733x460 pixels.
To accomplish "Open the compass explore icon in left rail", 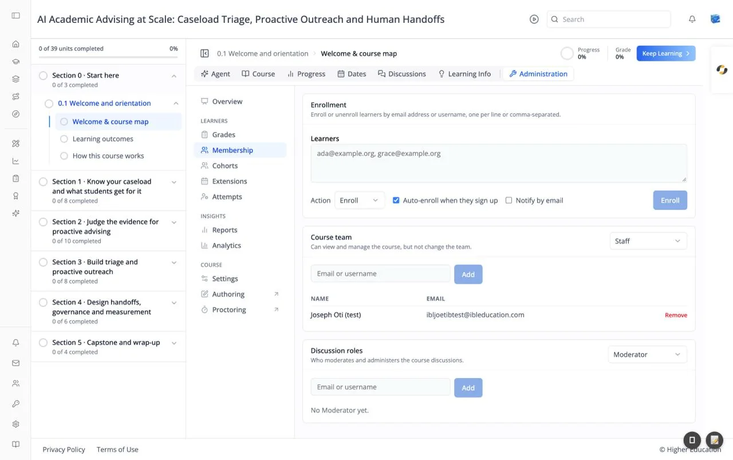I will coord(15,114).
